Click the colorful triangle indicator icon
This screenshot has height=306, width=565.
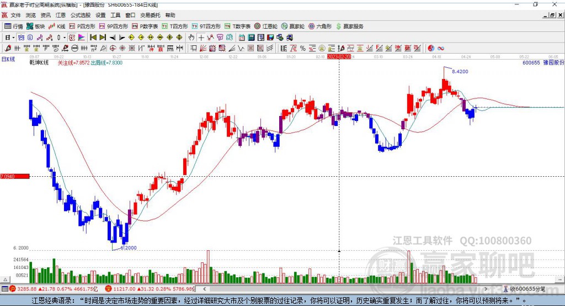click(82, 38)
